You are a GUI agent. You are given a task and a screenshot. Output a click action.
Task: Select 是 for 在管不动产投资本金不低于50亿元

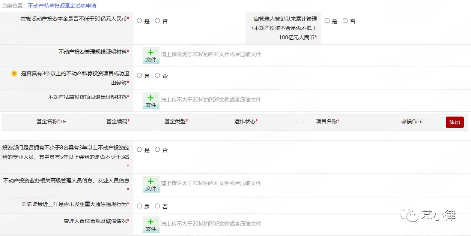[139, 21]
